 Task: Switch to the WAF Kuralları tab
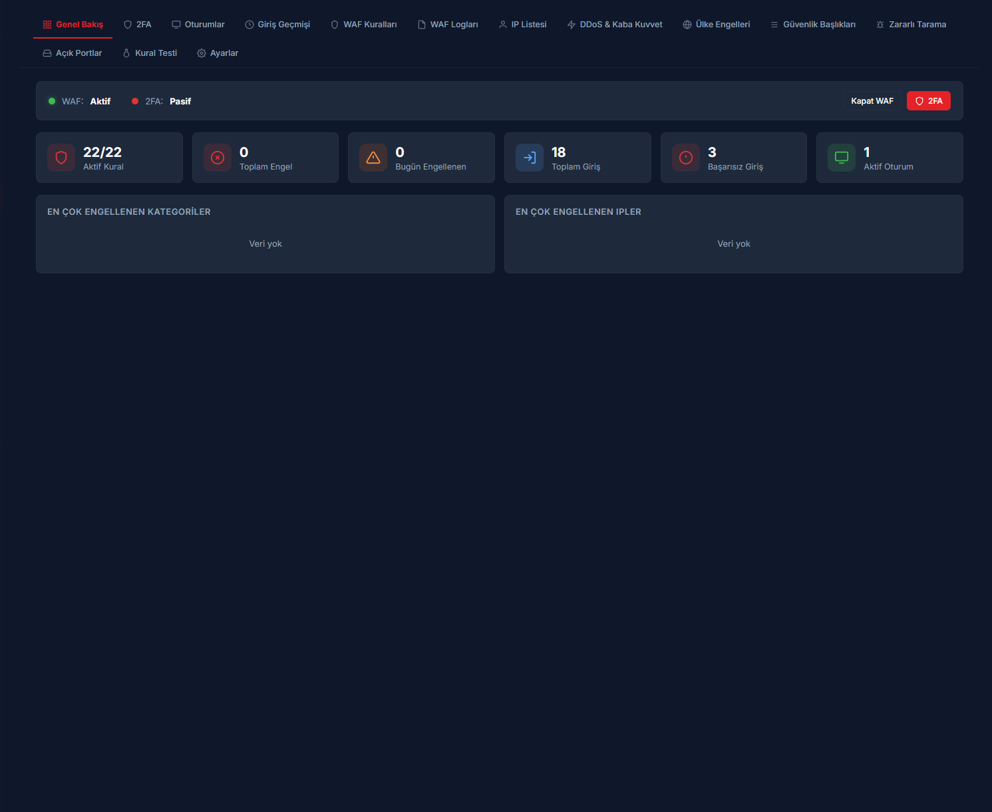point(364,25)
